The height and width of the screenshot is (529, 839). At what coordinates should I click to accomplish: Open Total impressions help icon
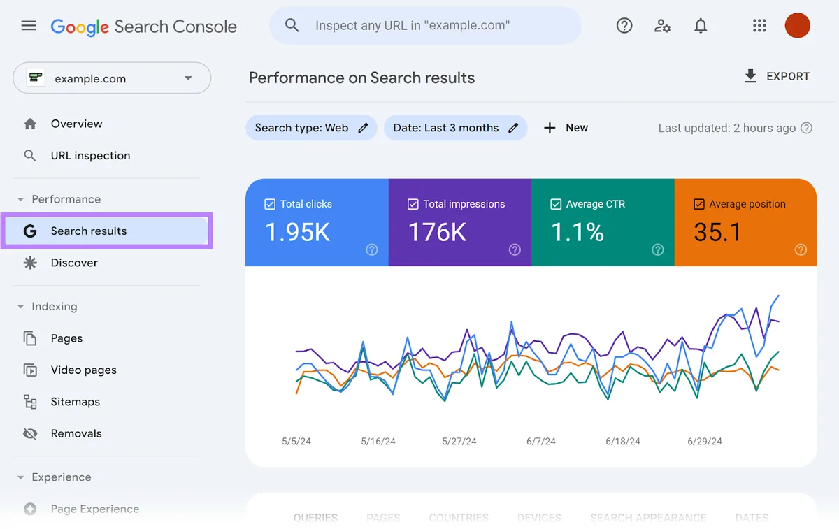[515, 249]
